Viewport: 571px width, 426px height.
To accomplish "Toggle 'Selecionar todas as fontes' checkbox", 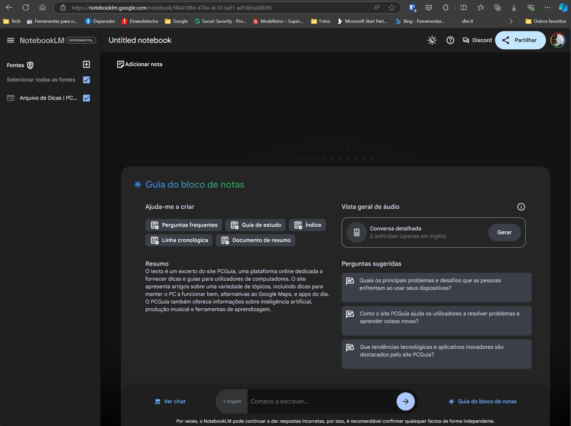I will tap(86, 80).
